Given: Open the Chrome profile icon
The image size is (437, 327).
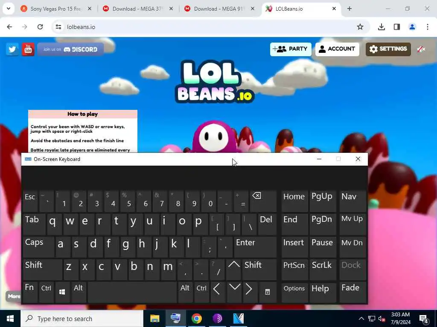Looking at the screenshot, I should 412,27.
